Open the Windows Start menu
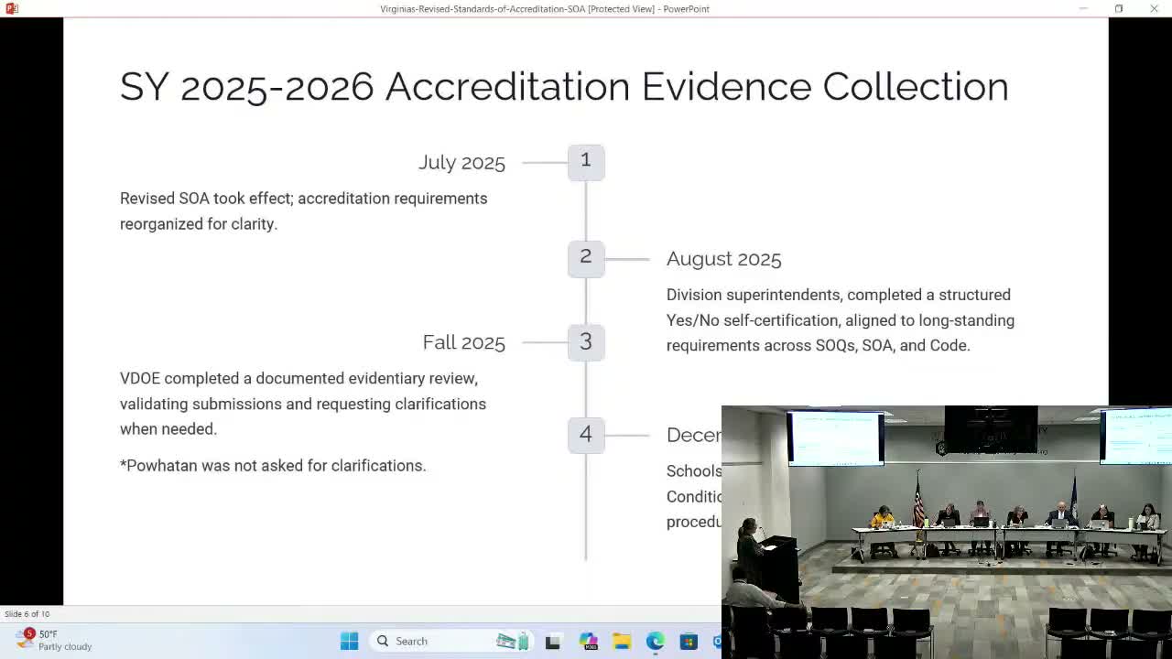1172x659 pixels. pos(349,641)
